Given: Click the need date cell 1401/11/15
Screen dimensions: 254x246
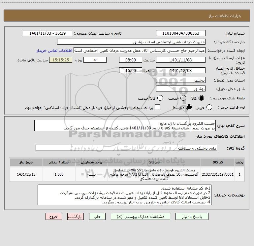Looking at the screenshot, I should 26,174.
